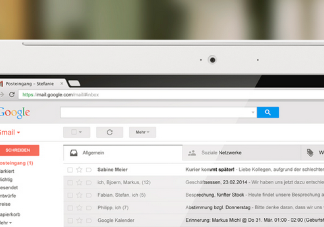
Task: Check the Fabian, Stefan, ich email
Action: [70, 195]
